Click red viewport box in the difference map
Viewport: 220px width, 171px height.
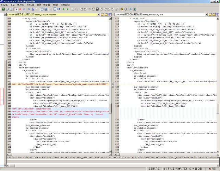tap(2, 96)
